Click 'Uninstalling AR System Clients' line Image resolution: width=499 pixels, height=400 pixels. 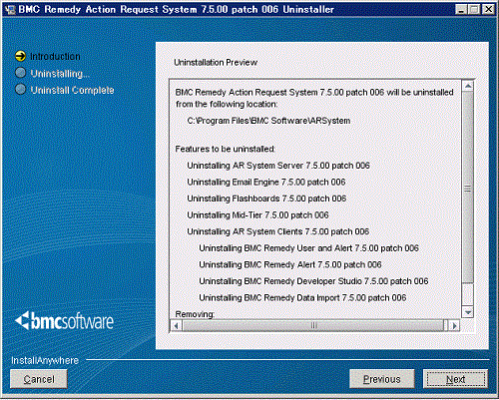click(x=278, y=231)
